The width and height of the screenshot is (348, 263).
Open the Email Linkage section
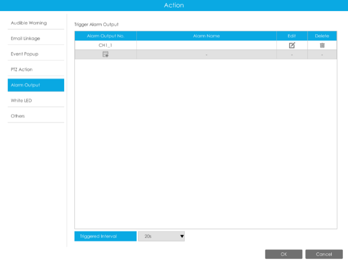pyautogui.click(x=36, y=38)
